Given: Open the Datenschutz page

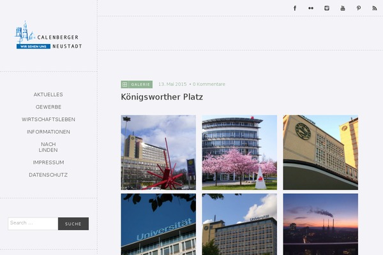Looking at the screenshot, I should 48,175.
